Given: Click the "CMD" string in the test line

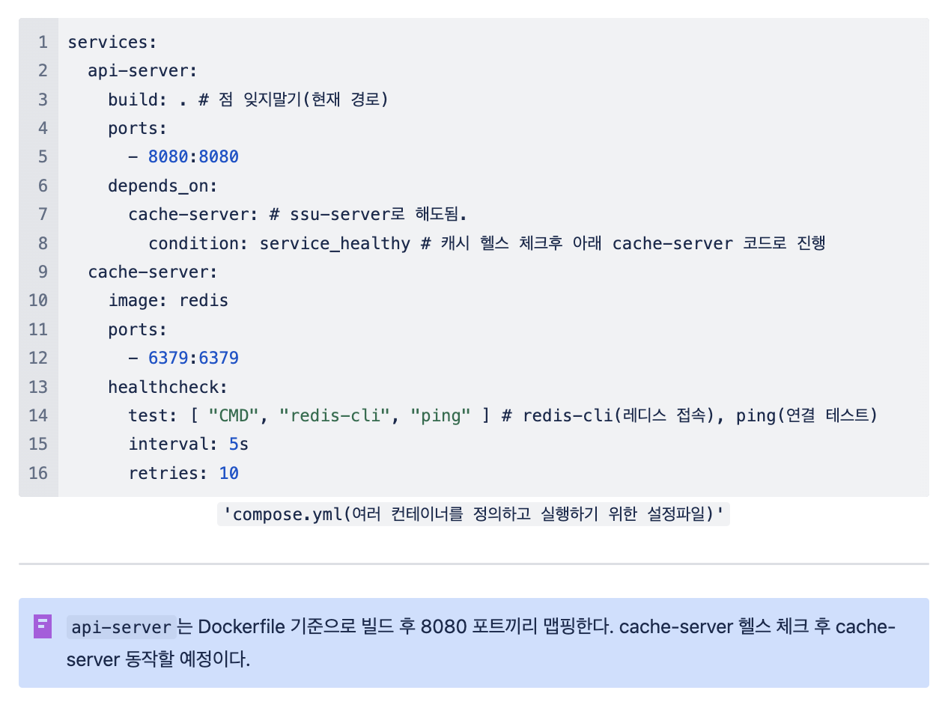Looking at the screenshot, I should [234, 415].
